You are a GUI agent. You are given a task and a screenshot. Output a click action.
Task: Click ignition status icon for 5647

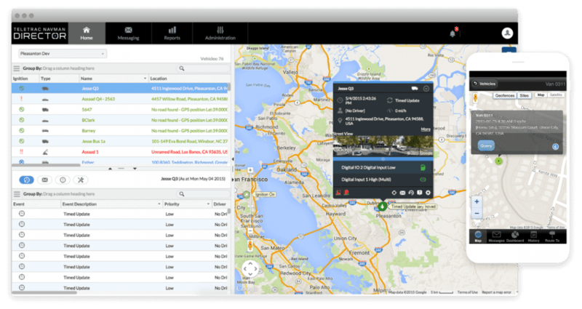(x=22, y=110)
